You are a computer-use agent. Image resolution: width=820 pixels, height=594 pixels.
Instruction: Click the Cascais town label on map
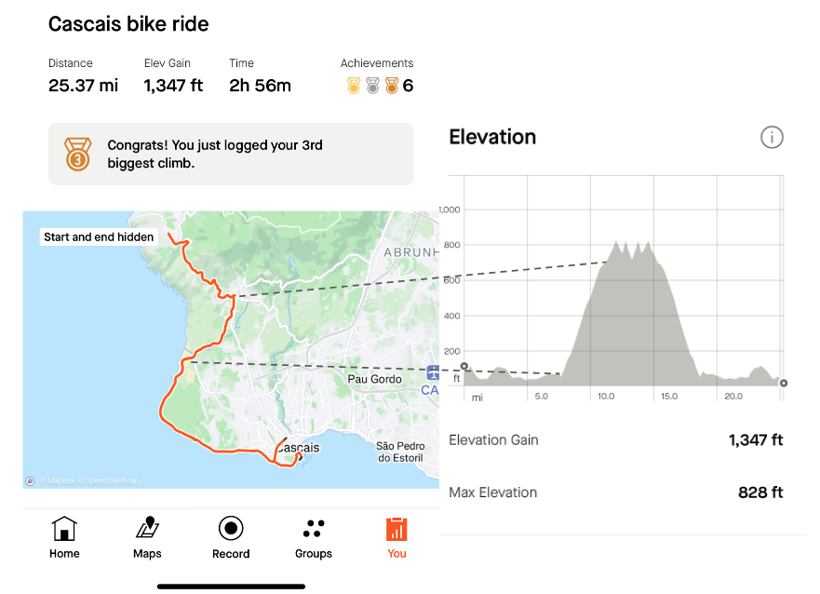coord(298,448)
